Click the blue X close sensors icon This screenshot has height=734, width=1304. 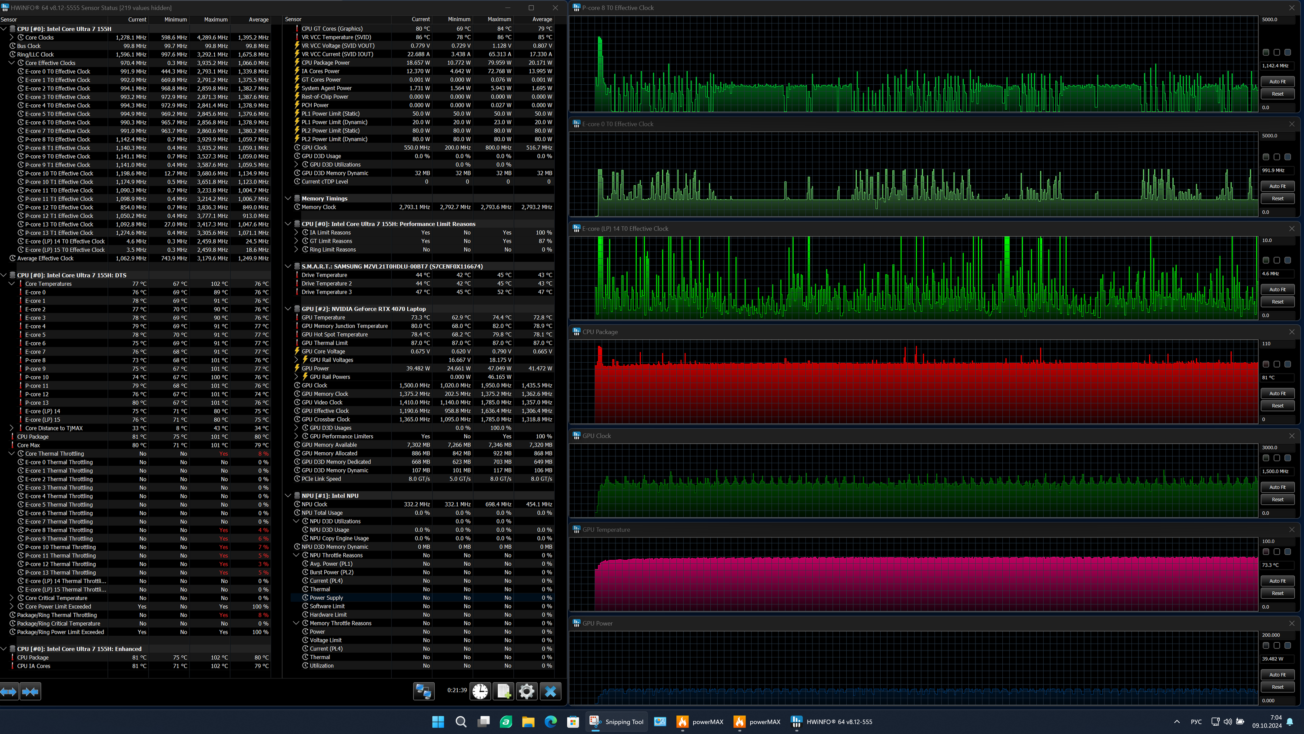pos(550,691)
